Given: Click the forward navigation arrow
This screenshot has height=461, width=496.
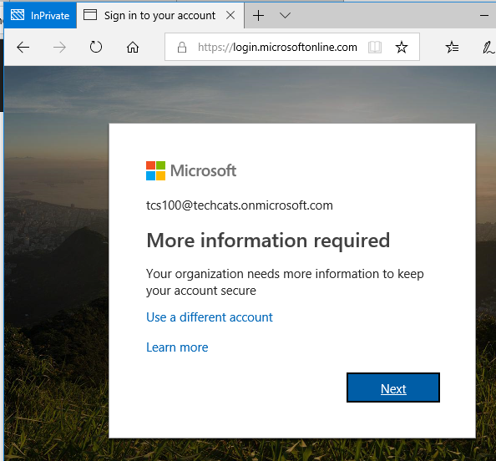Looking at the screenshot, I should [x=59, y=48].
